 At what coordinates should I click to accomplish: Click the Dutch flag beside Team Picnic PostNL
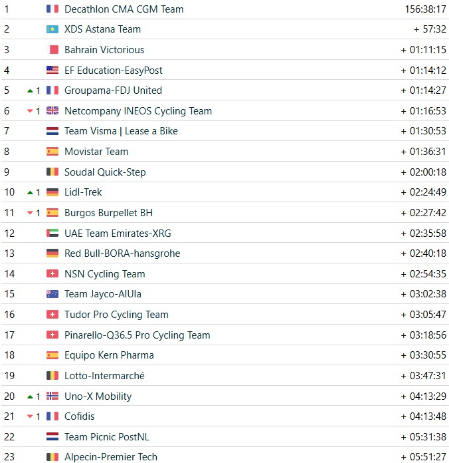(52, 436)
